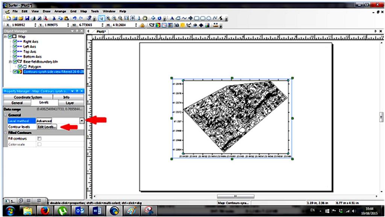Select the Polyline drawing tool

click(x=184, y=18)
